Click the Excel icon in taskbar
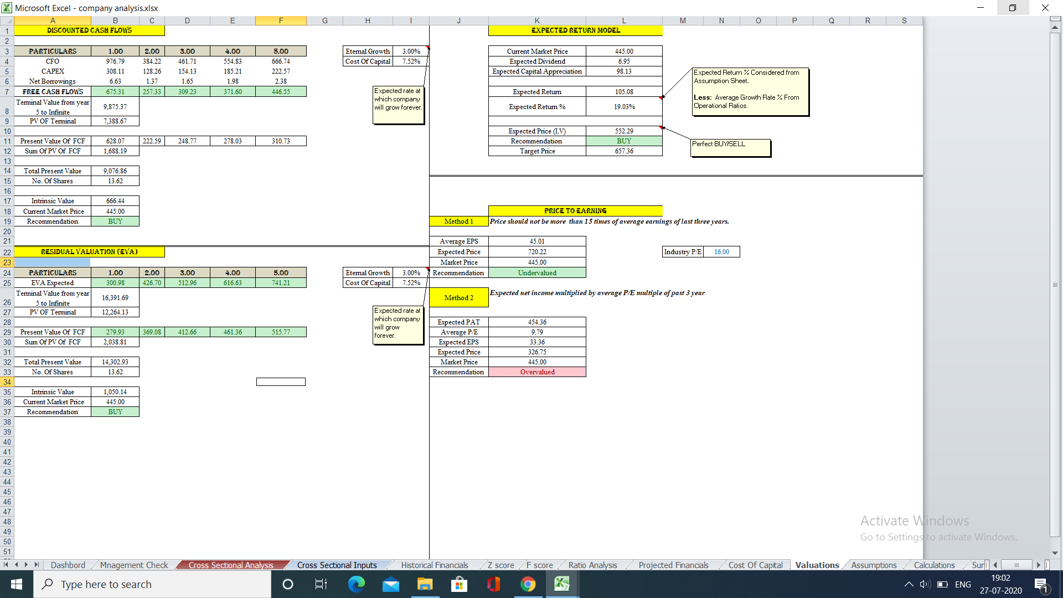This screenshot has height=598, width=1063. (562, 584)
